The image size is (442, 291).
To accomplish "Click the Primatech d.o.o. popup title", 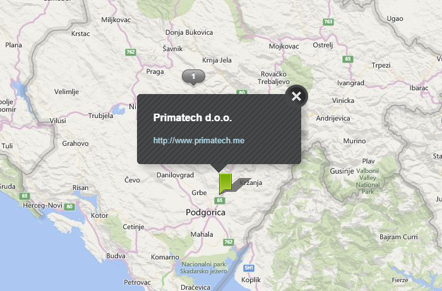I will click(x=193, y=118).
